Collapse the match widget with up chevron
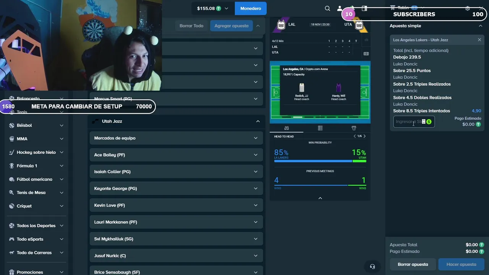Image resolution: width=489 pixels, height=275 pixels. pyautogui.click(x=320, y=198)
